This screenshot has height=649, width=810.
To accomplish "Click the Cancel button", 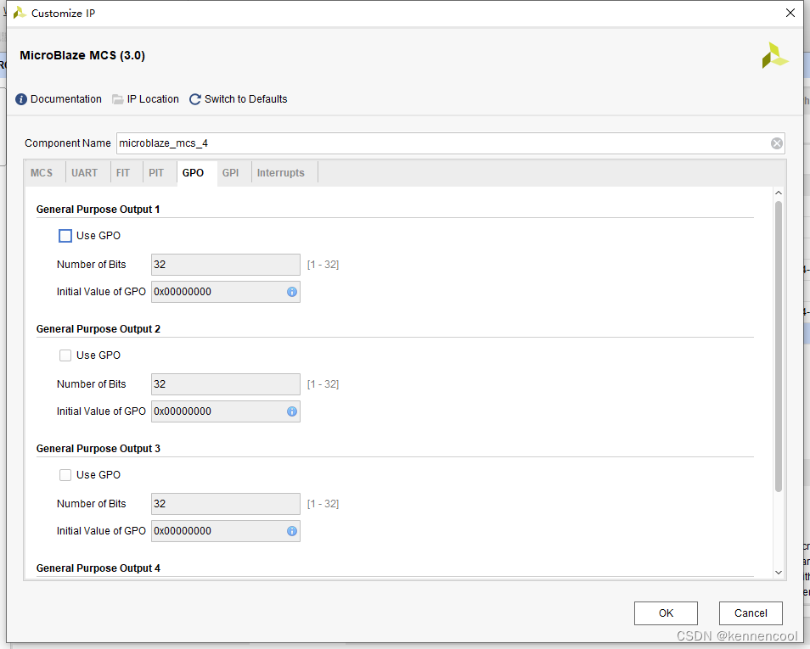I will [751, 613].
